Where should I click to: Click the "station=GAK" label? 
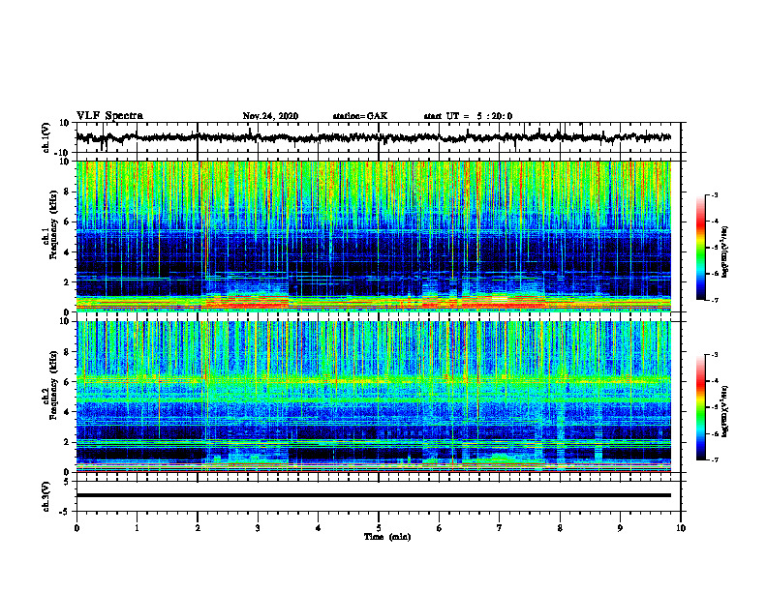coord(360,116)
